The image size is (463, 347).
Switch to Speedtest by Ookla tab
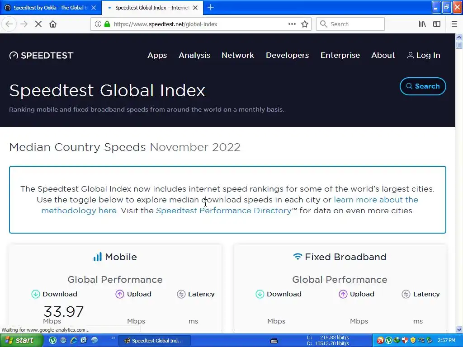(51, 8)
